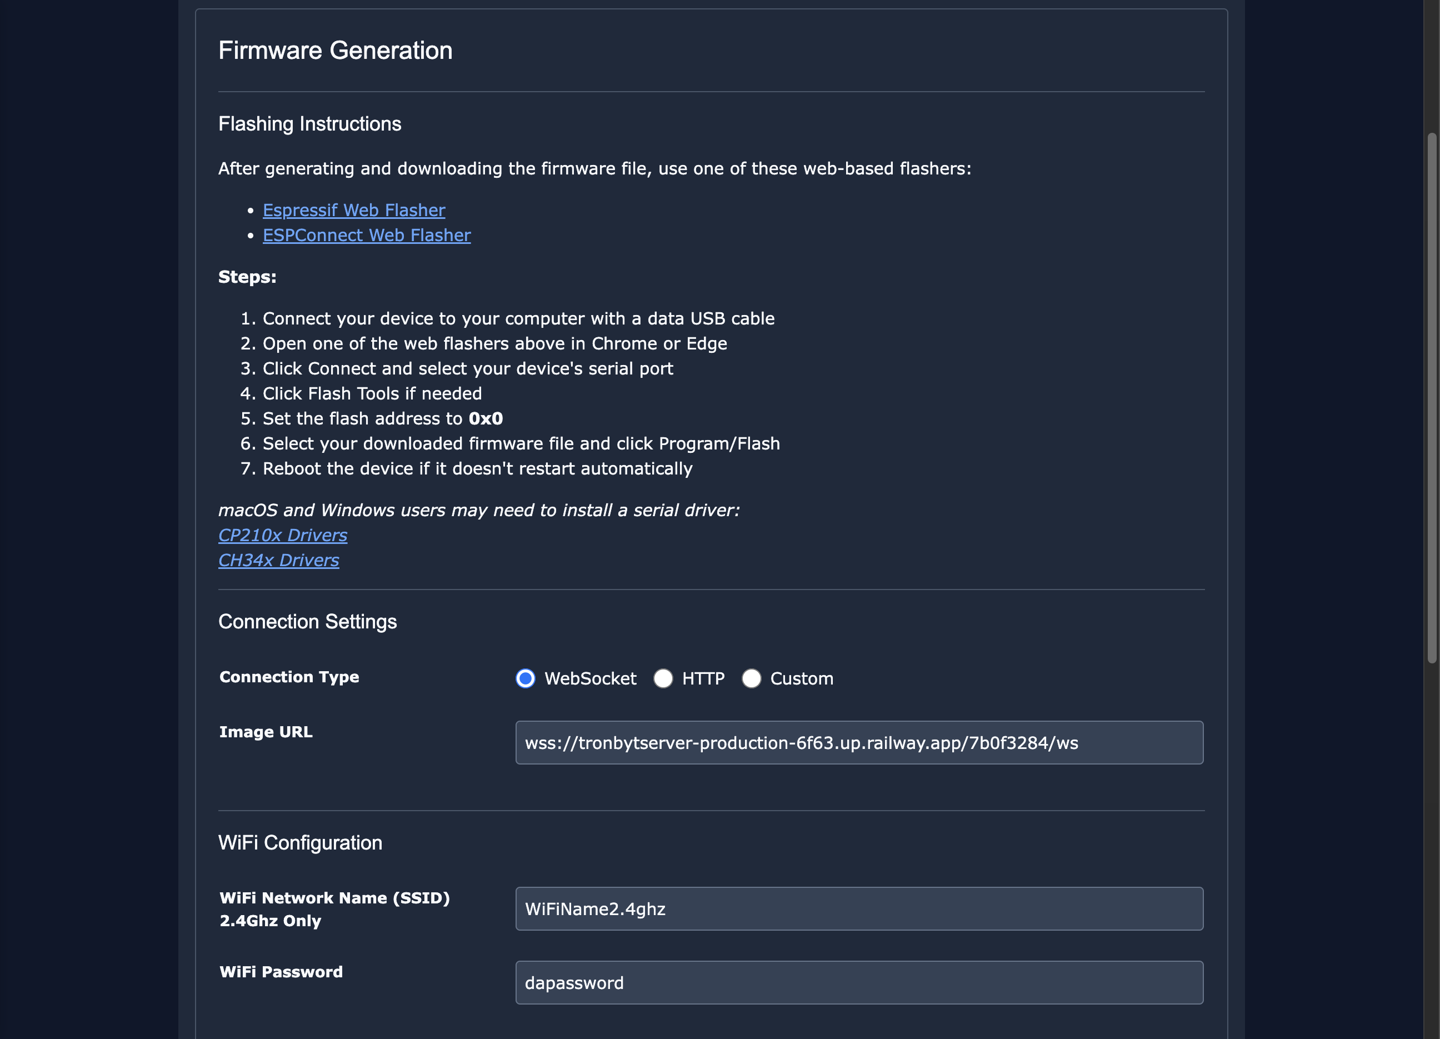Open the ESPConnect Web Flasher link

[x=366, y=235]
